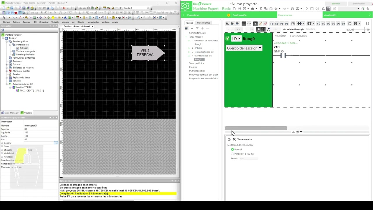Go to the Configuración tab
Viewport: 373px width, 210px height.
239,15
